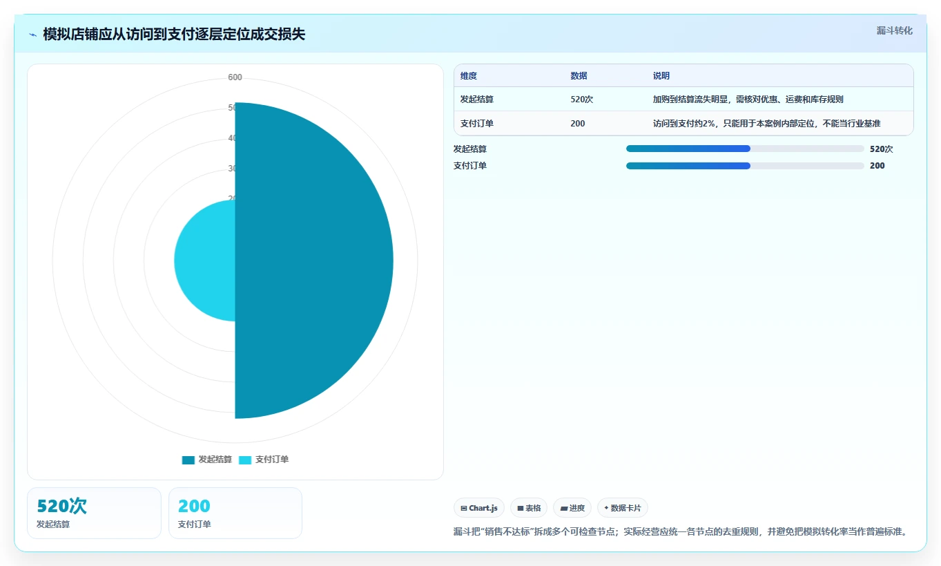The width and height of the screenshot is (941, 566).
Task: Select the 支付订单 progress bar
Action: coord(745,166)
